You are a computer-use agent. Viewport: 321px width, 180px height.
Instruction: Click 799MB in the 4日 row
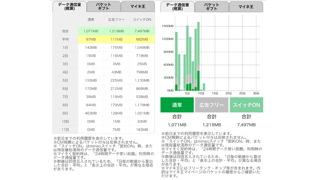(x=142, y=72)
